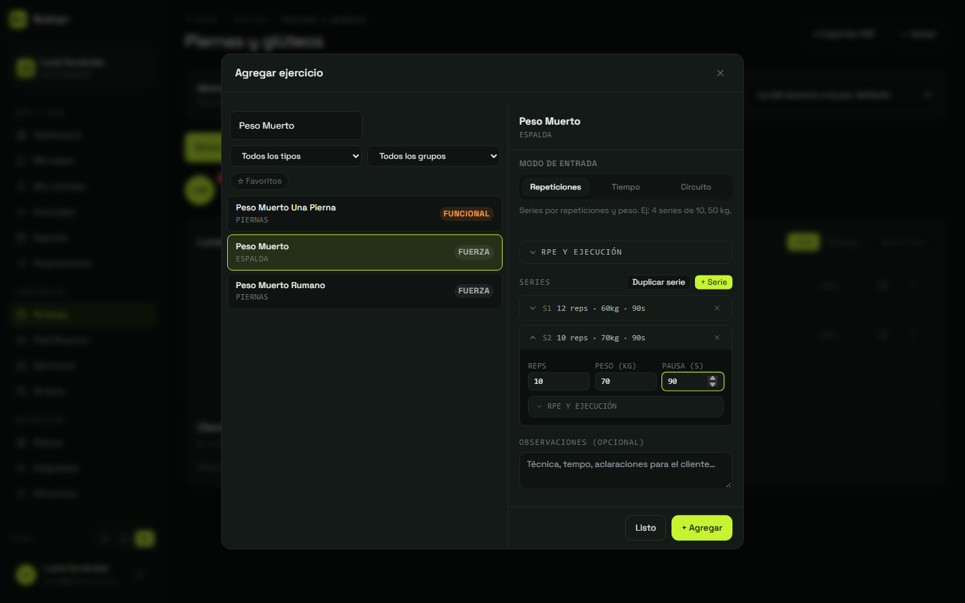Add a new series with + Serie
The width and height of the screenshot is (965, 603).
tap(714, 282)
